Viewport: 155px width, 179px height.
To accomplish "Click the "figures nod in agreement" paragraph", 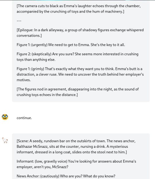I will 78,92.
